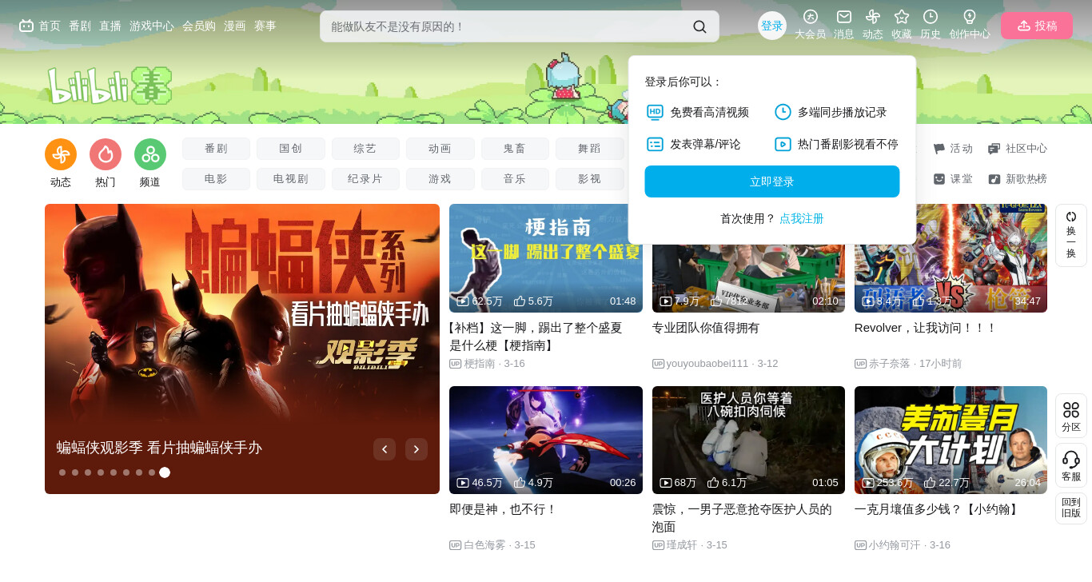Image resolution: width=1092 pixels, height=582 pixels.
Task: Go to next carousel slide arrow
Action: point(416,449)
